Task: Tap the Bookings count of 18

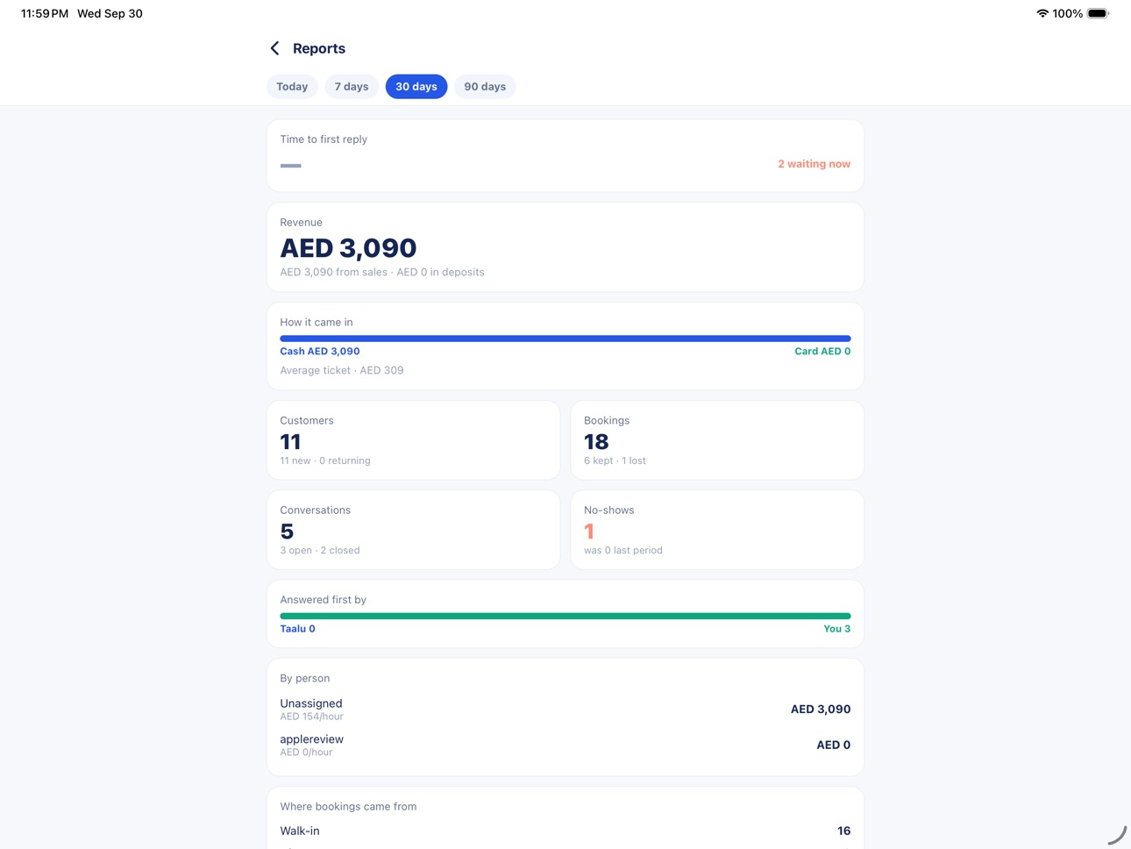Action: point(596,442)
